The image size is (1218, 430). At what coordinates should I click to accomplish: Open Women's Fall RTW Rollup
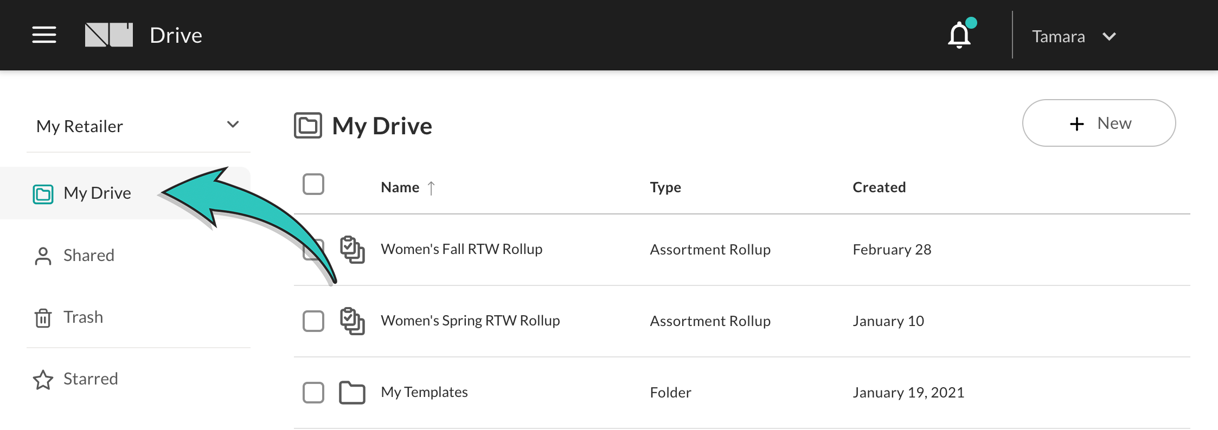[461, 249]
